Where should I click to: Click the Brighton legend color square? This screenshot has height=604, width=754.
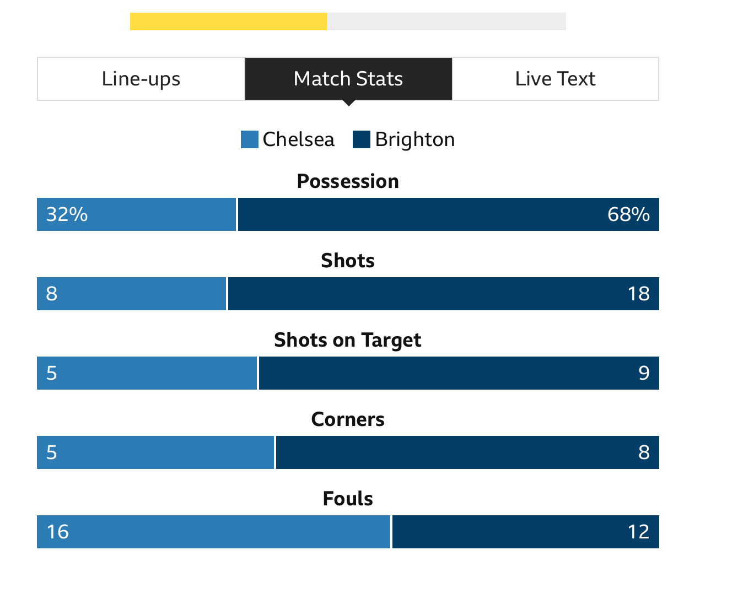coord(362,139)
